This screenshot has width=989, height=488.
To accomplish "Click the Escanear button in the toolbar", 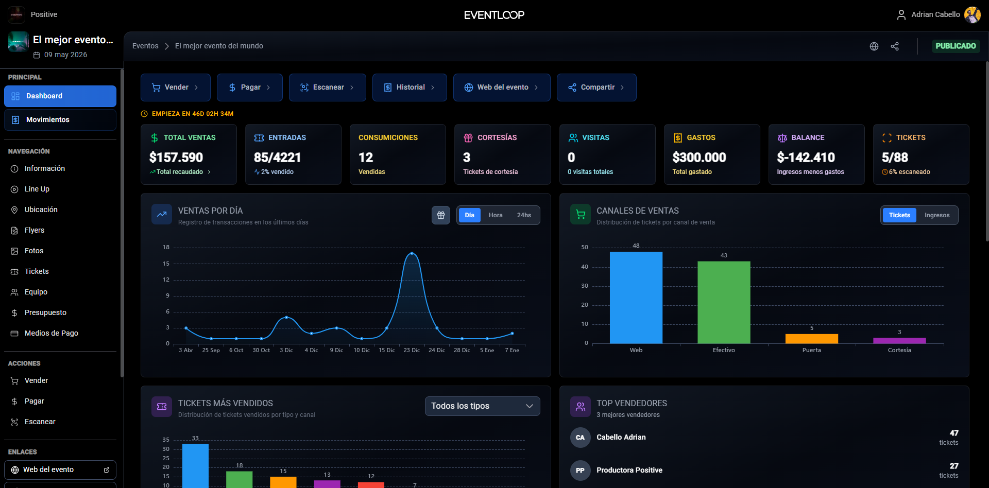I will (327, 87).
